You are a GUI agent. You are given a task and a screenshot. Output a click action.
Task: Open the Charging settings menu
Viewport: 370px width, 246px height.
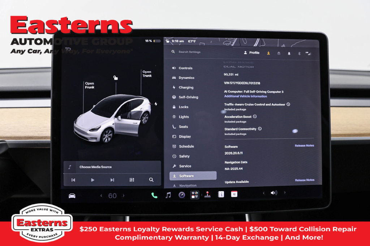(182, 87)
